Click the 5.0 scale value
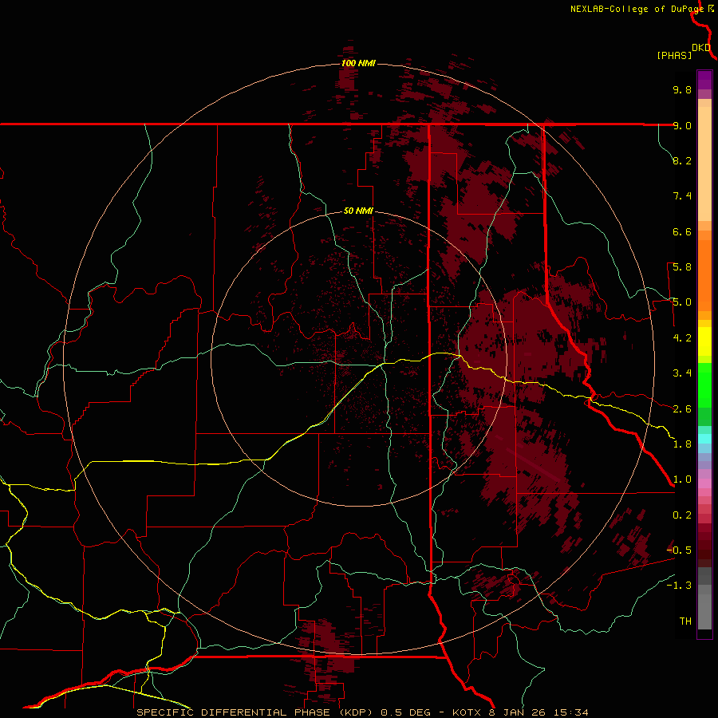718x718 pixels. tap(682, 302)
